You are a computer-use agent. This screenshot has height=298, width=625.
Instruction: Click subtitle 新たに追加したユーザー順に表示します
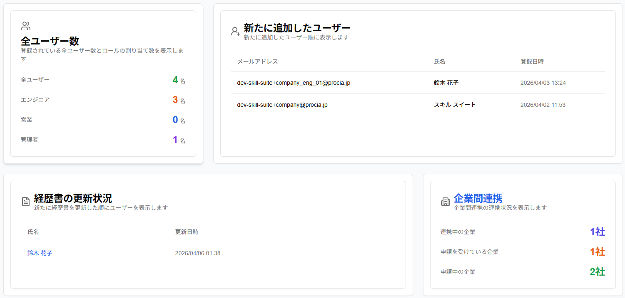click(x=296, y=37)
